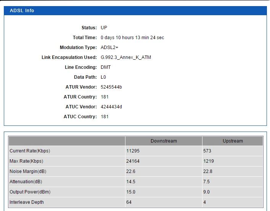Select the ATUC Vendor code 4244434d
Viewport: 270px width, 211px height.
tap(111, 107)
